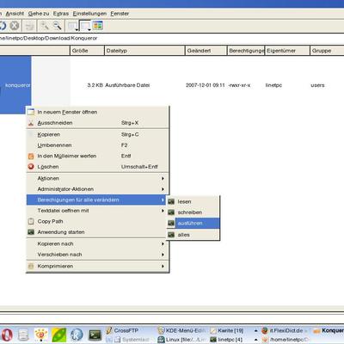344x344 pixels.
Task: Select 'schreiben' in the permissions submenu
Action: pos(193,212)
